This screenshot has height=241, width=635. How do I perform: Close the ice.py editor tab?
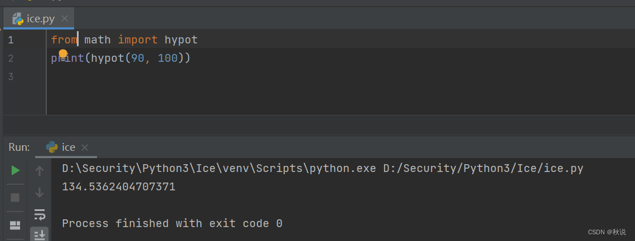click(64, 18)
